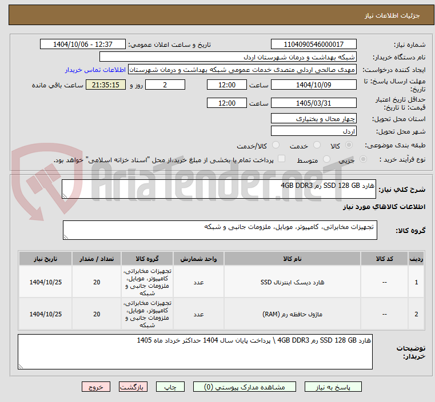This screenshot has width=435, height=402.
Task: Click the response deadline date 1404/10/09
Action: pos(313,85)
